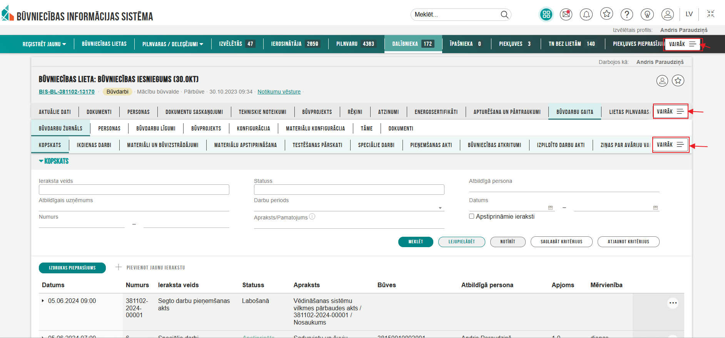Click Izdrukas pieprasījums button
Screen dimensions: 725x338
(72, 268)
